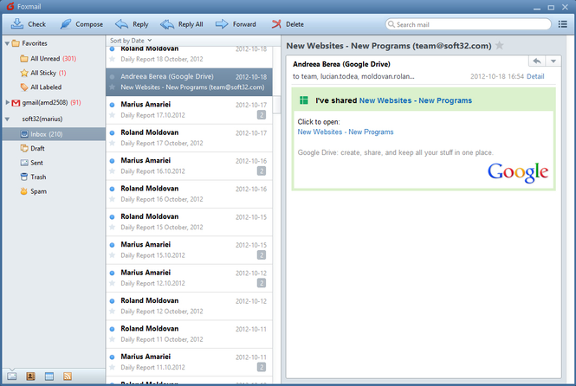Screen dimensions: 576x386
Task: Click the Check mail download icon
Action: [17, 24]
